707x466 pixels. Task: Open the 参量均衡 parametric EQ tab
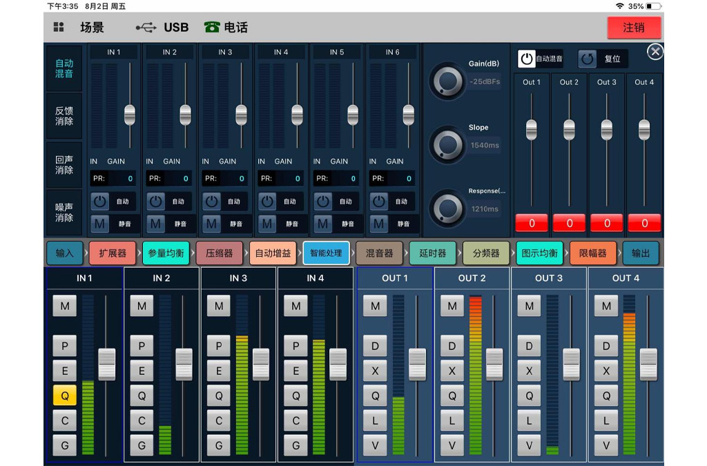point(166,253)
